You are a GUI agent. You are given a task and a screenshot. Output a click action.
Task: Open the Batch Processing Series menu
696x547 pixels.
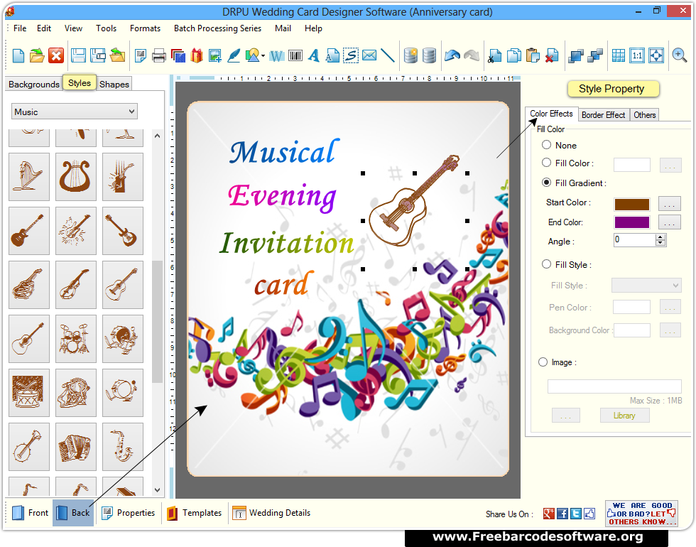217,28
